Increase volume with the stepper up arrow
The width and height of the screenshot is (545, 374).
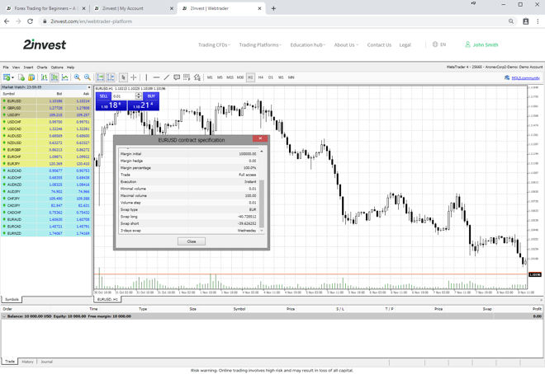click(x=139, y=94)
